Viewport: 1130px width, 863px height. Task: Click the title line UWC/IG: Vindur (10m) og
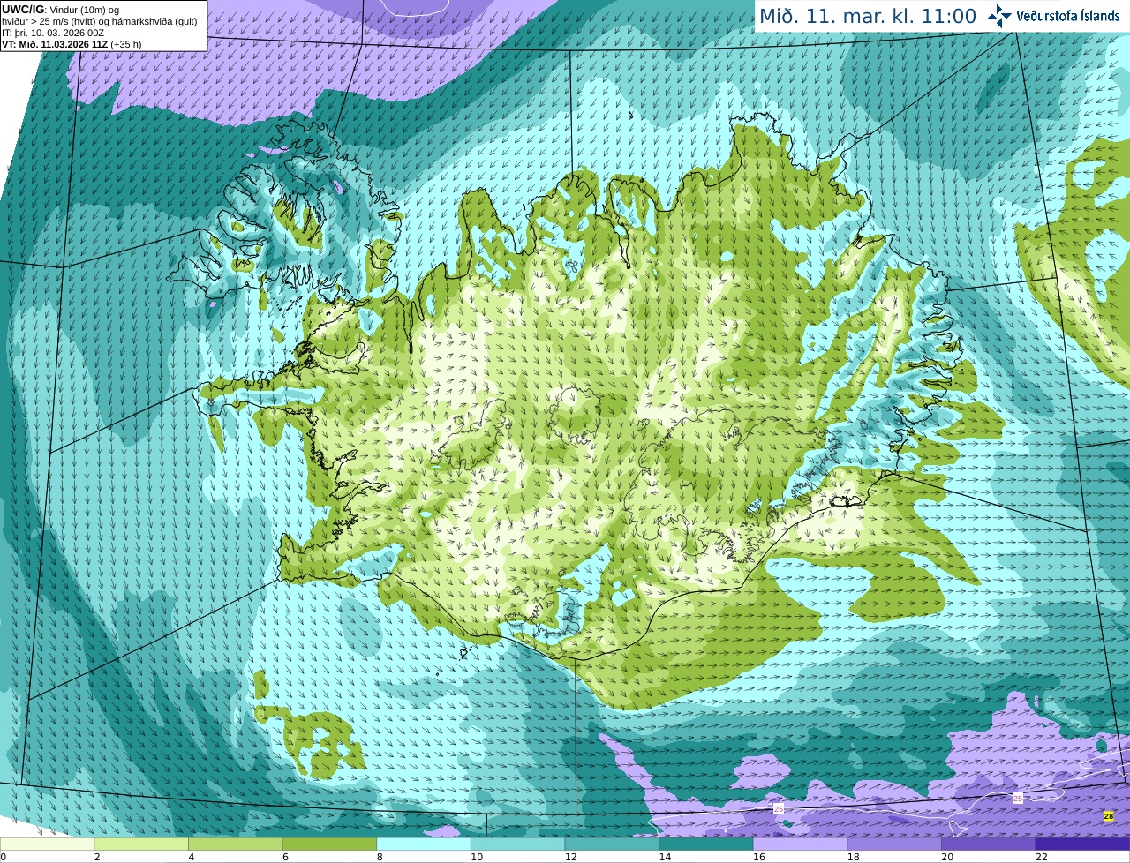(60, 10)
